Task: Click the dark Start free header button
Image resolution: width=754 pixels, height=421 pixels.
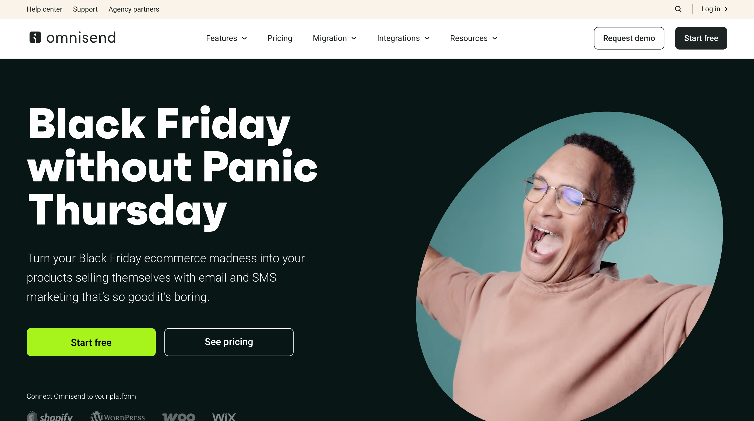Action: [701, 38]
